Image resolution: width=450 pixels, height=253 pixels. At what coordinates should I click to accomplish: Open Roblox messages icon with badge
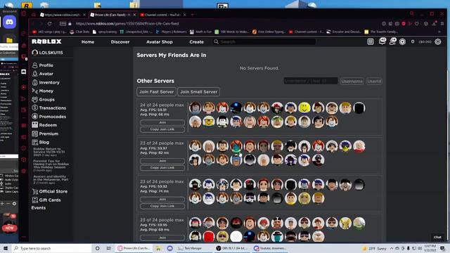click(382, 41)
